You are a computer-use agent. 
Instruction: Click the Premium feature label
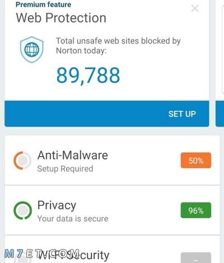tap(44, 4)
